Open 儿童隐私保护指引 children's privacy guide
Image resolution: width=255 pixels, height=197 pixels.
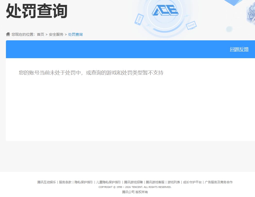pyautogui.click(x=108, y=182)
